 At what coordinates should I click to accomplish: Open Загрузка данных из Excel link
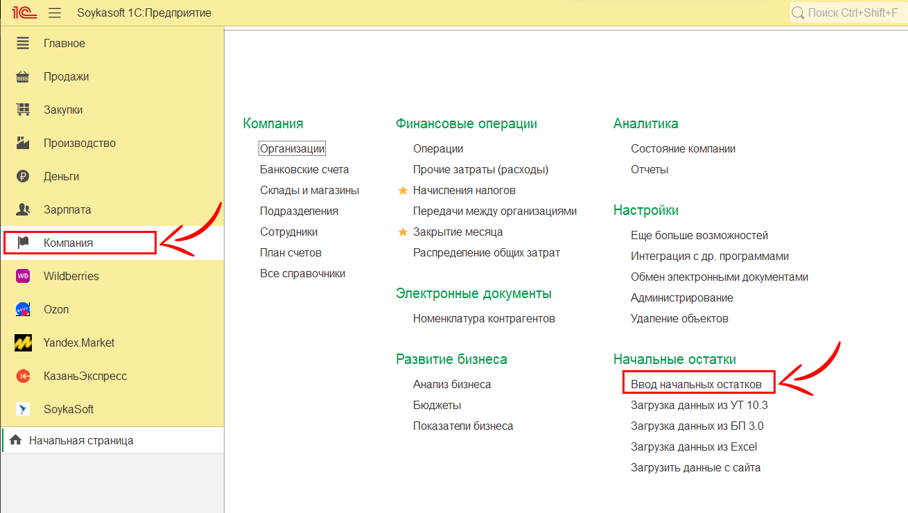coord(694,446)
